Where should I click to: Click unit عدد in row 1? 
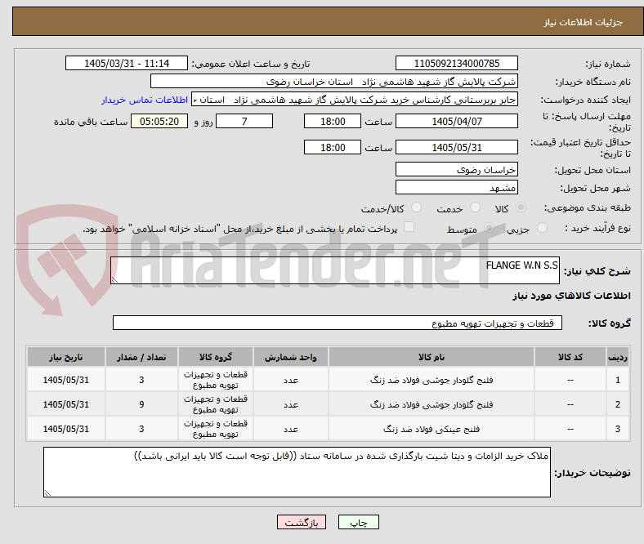[x=290, y=380]
